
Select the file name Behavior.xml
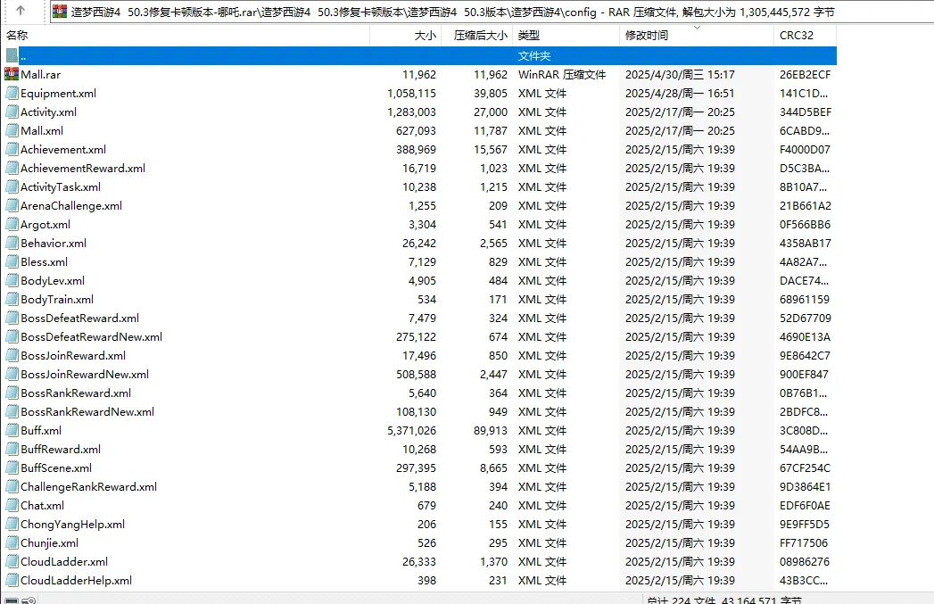54,243
